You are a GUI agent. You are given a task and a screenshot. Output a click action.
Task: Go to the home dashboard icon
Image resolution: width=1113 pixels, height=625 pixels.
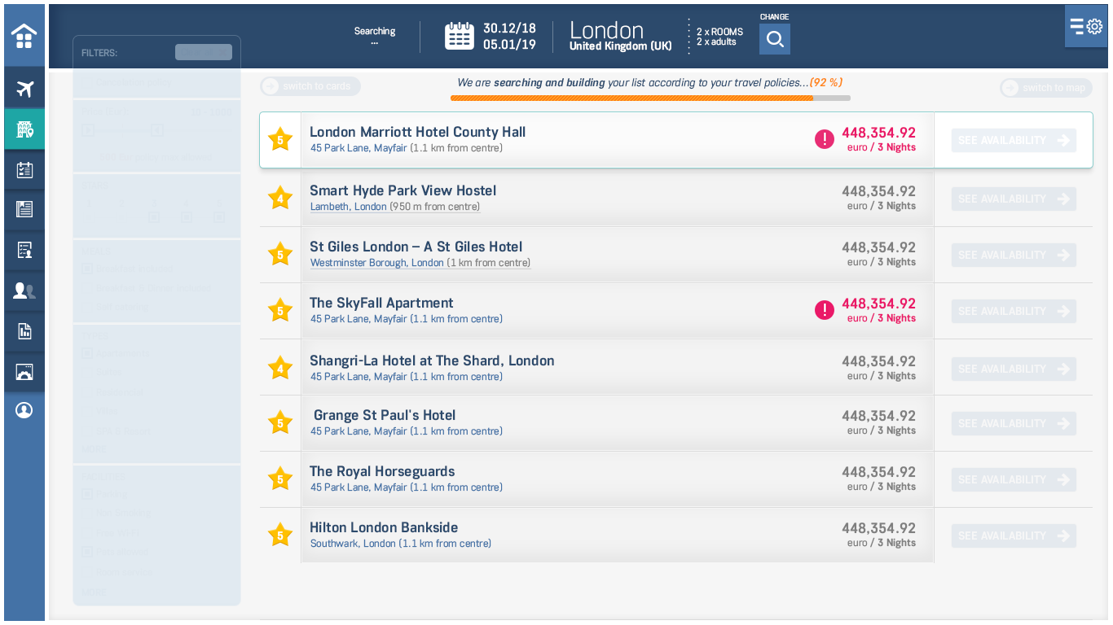click(x=24, y=36)
